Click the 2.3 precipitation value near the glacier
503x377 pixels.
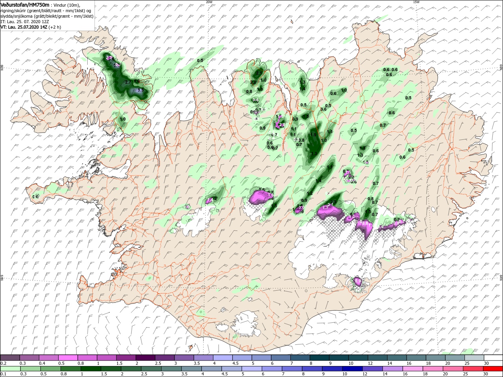click(x=332, y=202)
